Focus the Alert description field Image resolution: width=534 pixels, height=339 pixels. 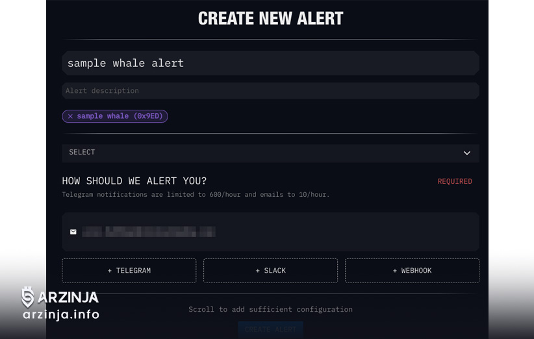pyautogui.click(x=270, y=90)
